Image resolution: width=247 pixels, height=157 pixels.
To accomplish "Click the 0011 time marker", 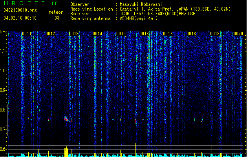I will click(27, 34).
